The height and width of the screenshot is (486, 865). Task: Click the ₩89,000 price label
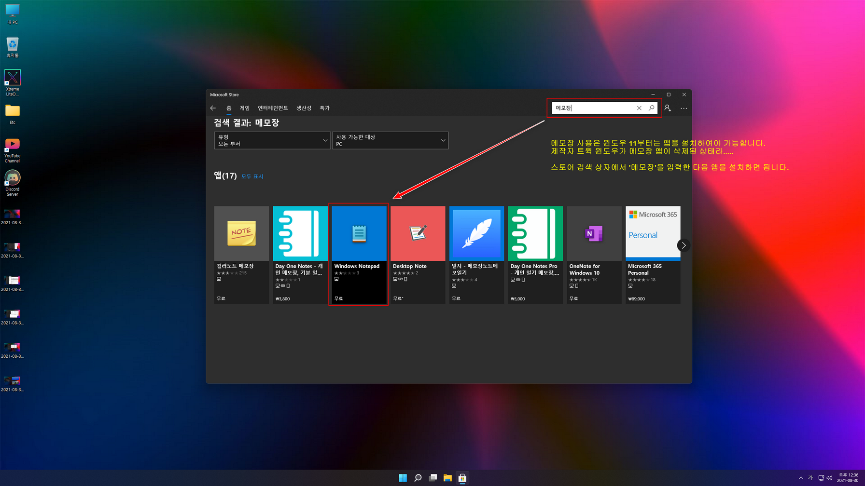coord(637,299)
